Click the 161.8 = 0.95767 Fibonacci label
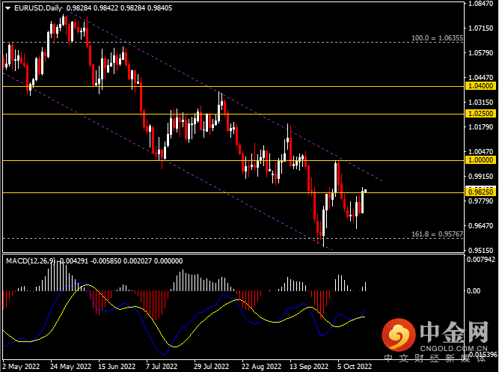 click(437, 234)
